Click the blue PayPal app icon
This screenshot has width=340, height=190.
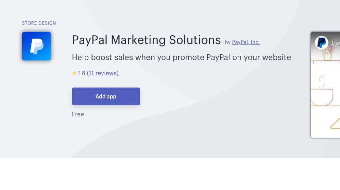tap(36, 46)
